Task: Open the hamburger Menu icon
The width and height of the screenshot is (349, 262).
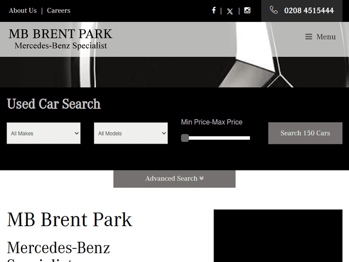Action: [x=309, y=36]
